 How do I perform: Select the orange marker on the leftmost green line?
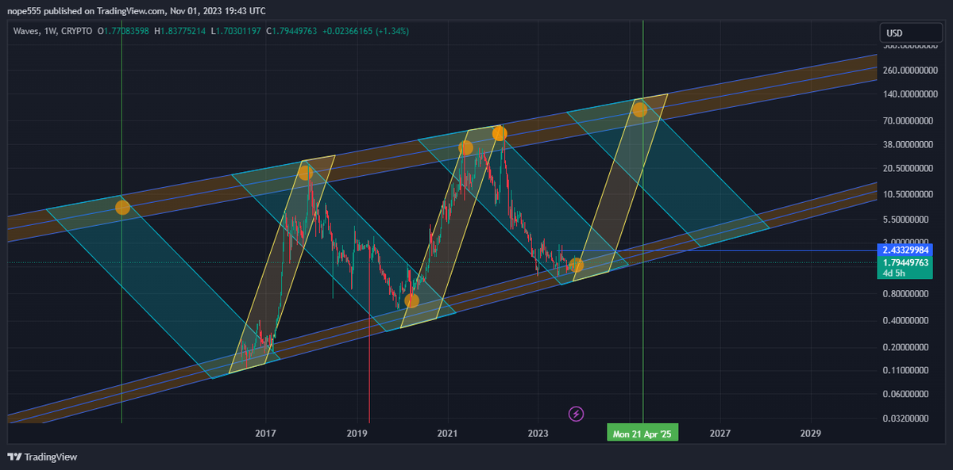[122, 208]
